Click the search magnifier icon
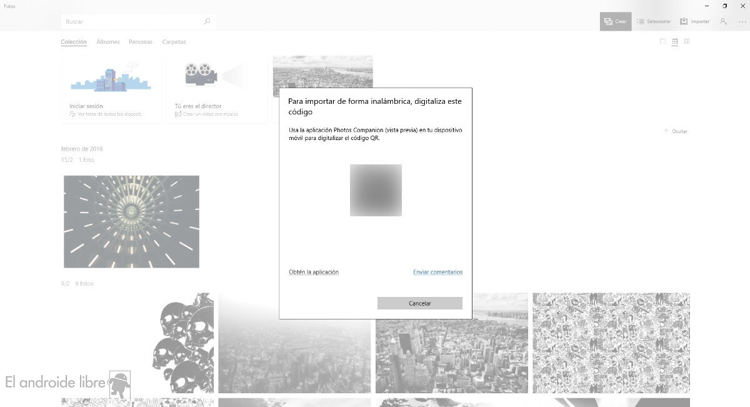Viewport: 750px width, 407px height. point(207,21)
